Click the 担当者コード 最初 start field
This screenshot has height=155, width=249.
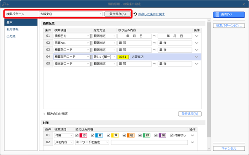(x=135, y=64)
